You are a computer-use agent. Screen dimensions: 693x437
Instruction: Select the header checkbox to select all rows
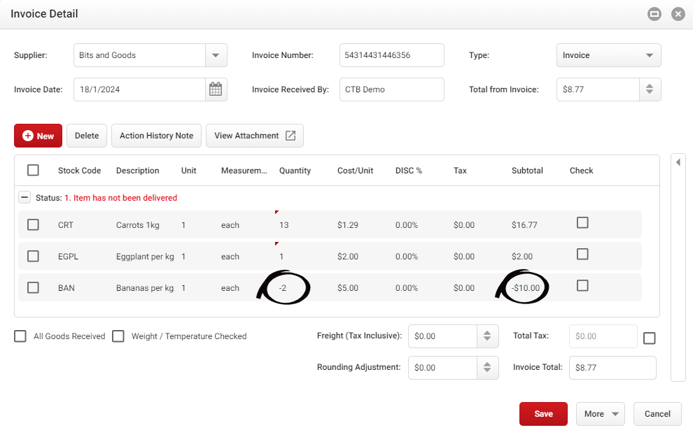pos(31,170)
